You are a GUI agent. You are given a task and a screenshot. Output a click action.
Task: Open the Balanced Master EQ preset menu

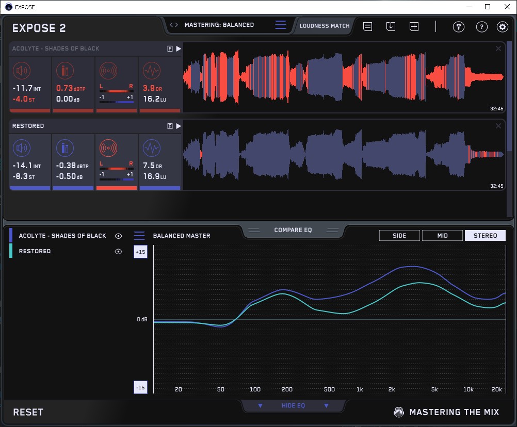point(139,236)
